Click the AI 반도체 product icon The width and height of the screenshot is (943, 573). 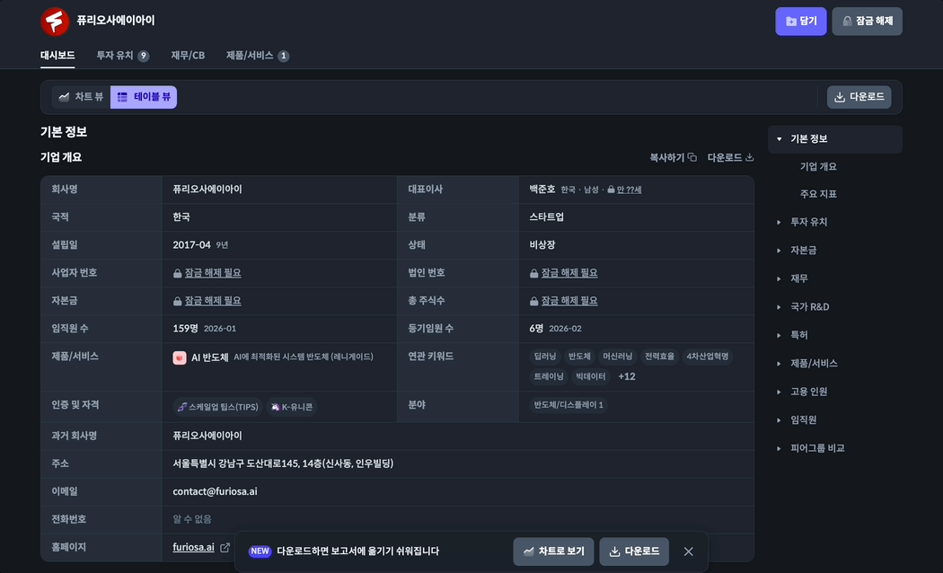pyautogui.click(x=180, y=357)
